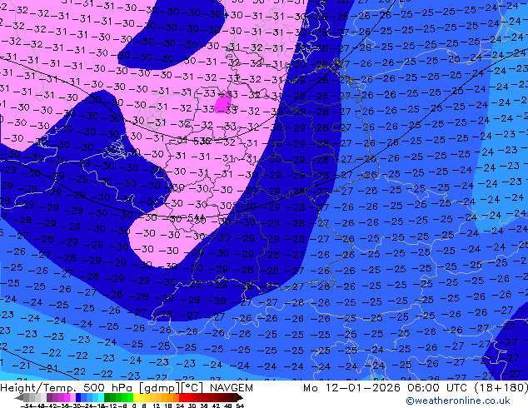This screenshot has height=408, width=528.
Task: Click the 544 contour height label
Action: coord(196,216)
